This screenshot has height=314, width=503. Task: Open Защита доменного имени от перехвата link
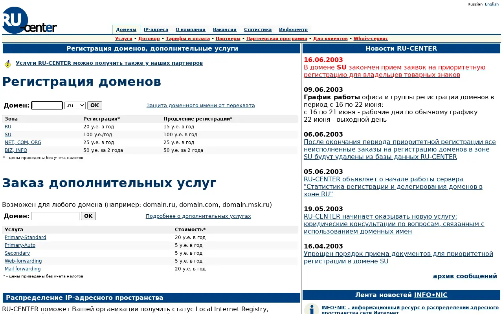point(201,105)
